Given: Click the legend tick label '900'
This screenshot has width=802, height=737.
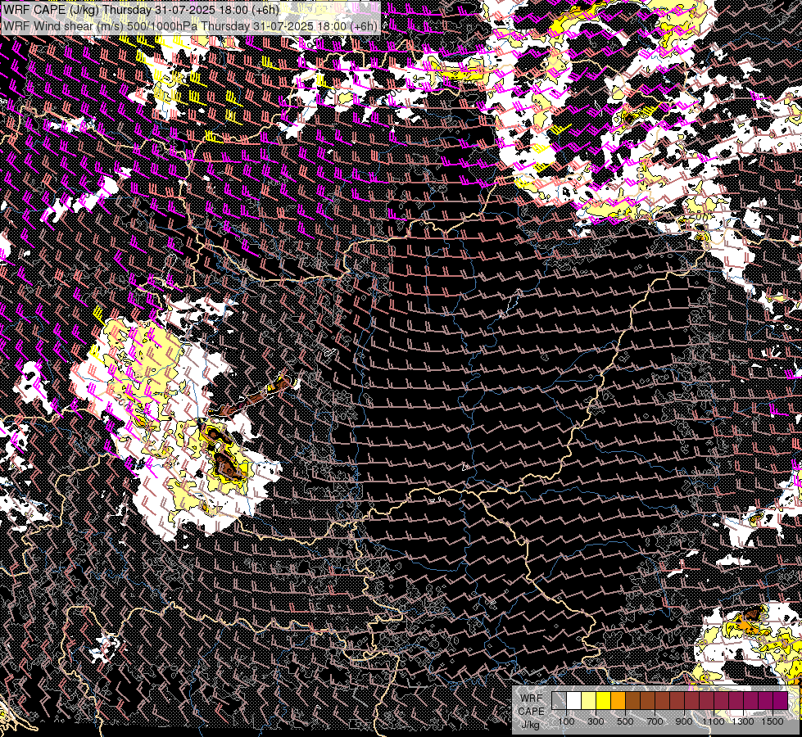Looking at the screenshot, I should (684, 721).
